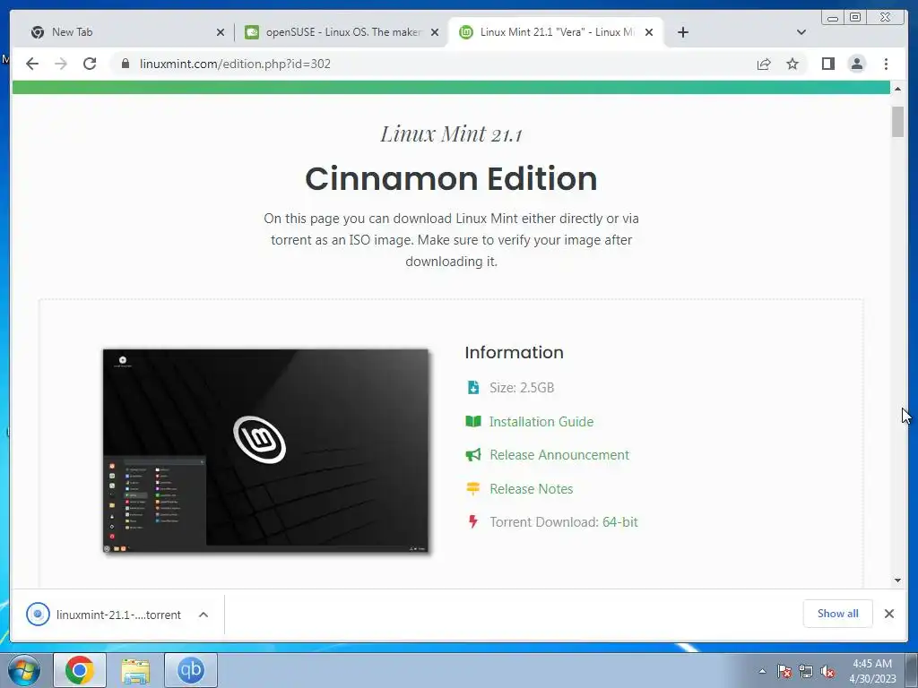This screenshot has height=688, width=918.
Task: Click the Cinnamon Edition heading
Action: (x=452, y=178)
